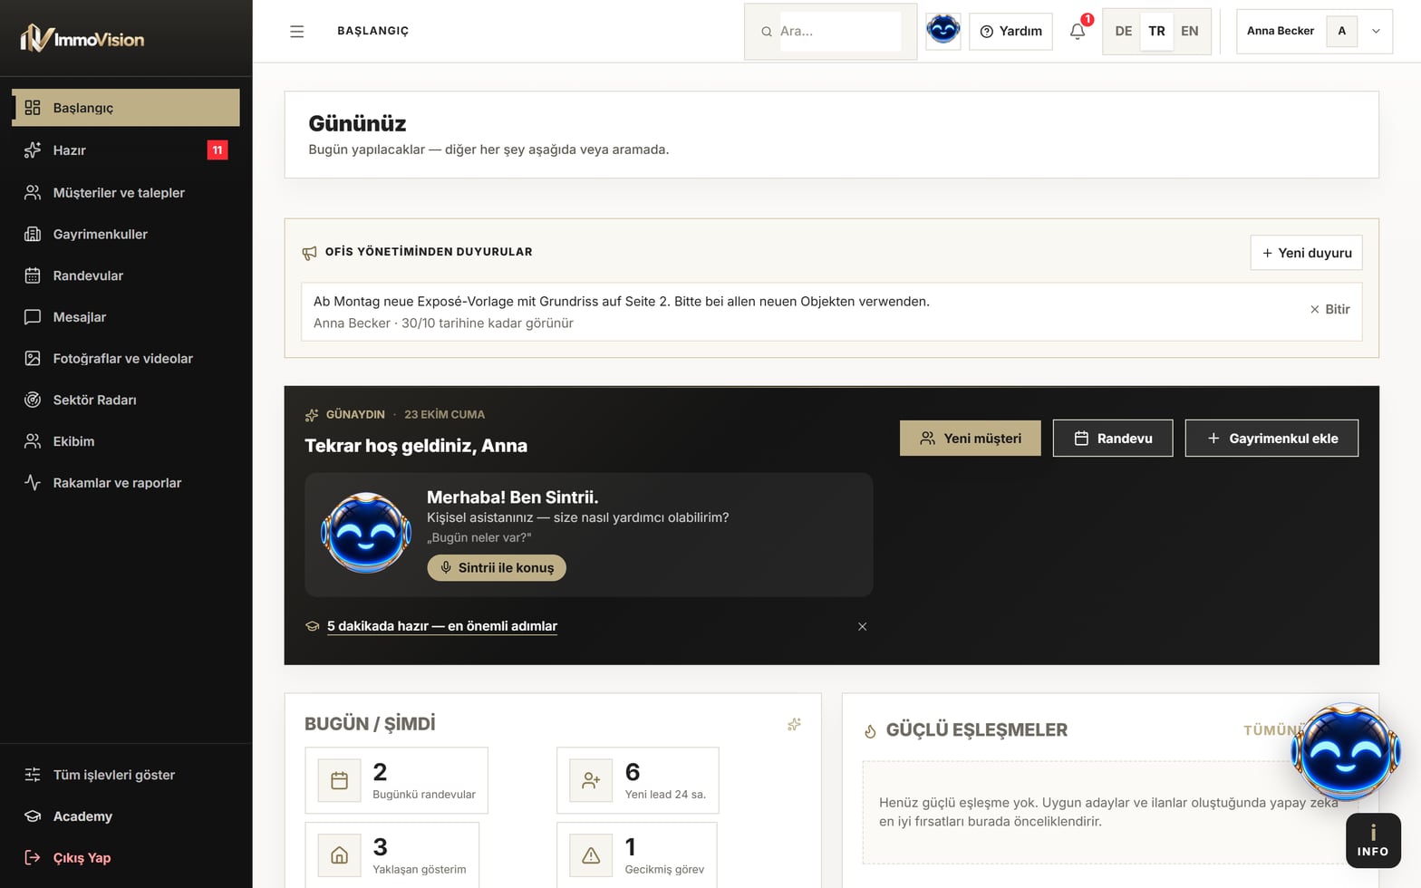The width and height of the screenshot is (1421, 888).
Task: Click the large floating Sintrii robot assistant
Action: tap(1346, 752)
